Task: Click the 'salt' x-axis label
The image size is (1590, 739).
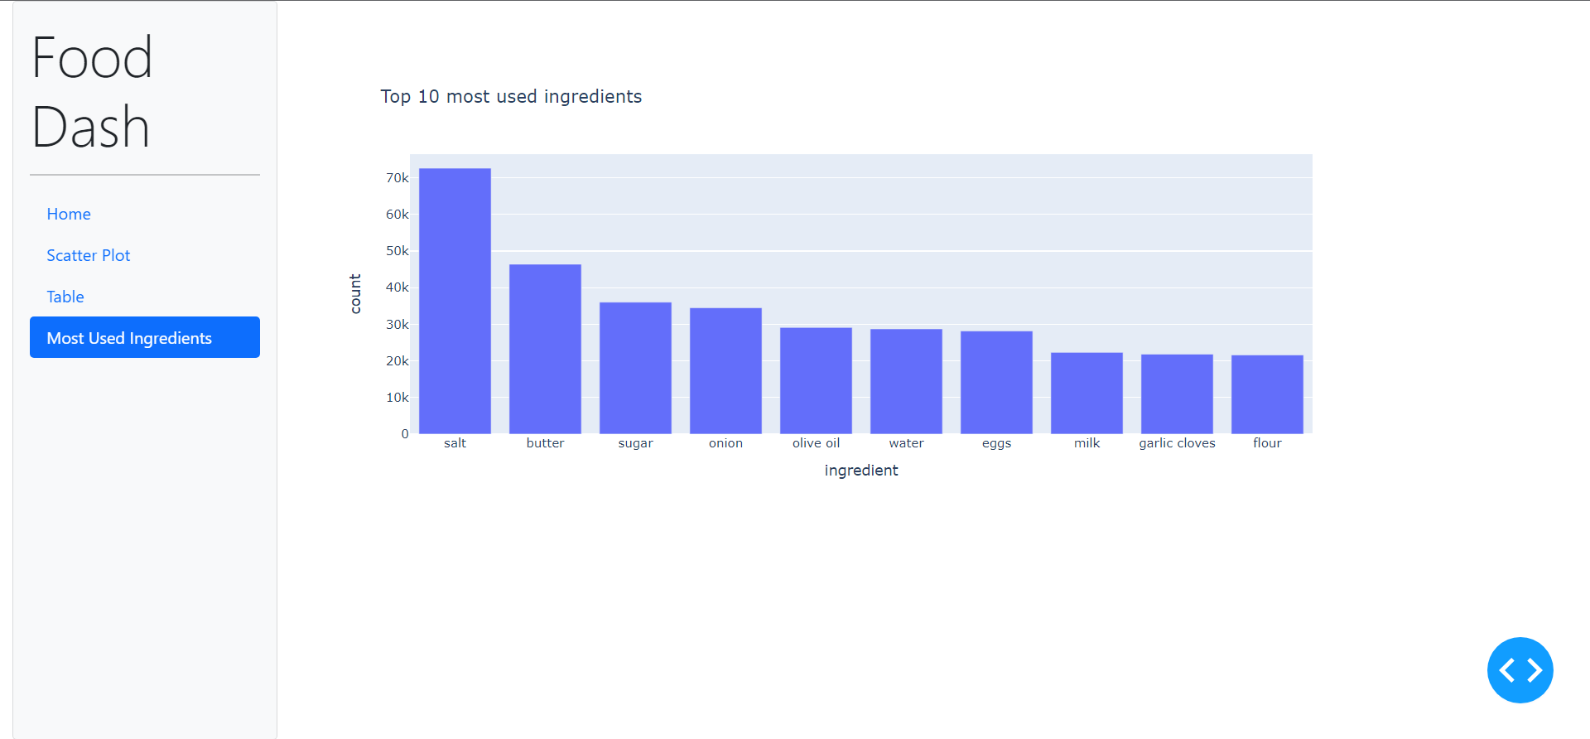Action: pyautogui.click(x=455, y=443)
